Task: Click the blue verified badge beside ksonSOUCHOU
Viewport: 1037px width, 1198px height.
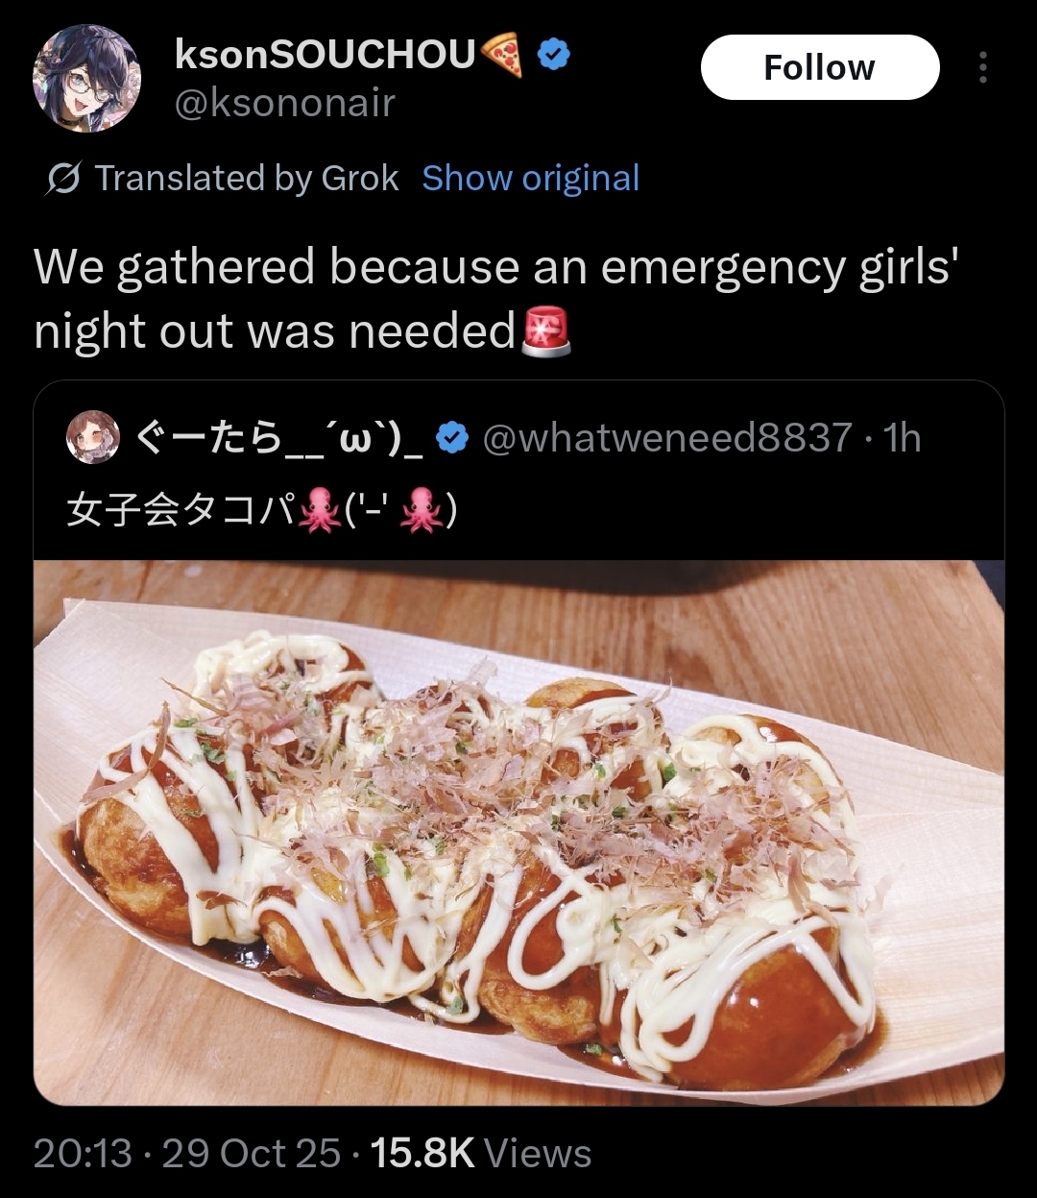Action: click(x=553, y=56)
